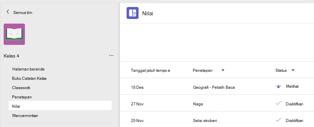Click the Kelas 4 team name
The width and height of the screenshot is (314, 127).
(x=11, y=56)
